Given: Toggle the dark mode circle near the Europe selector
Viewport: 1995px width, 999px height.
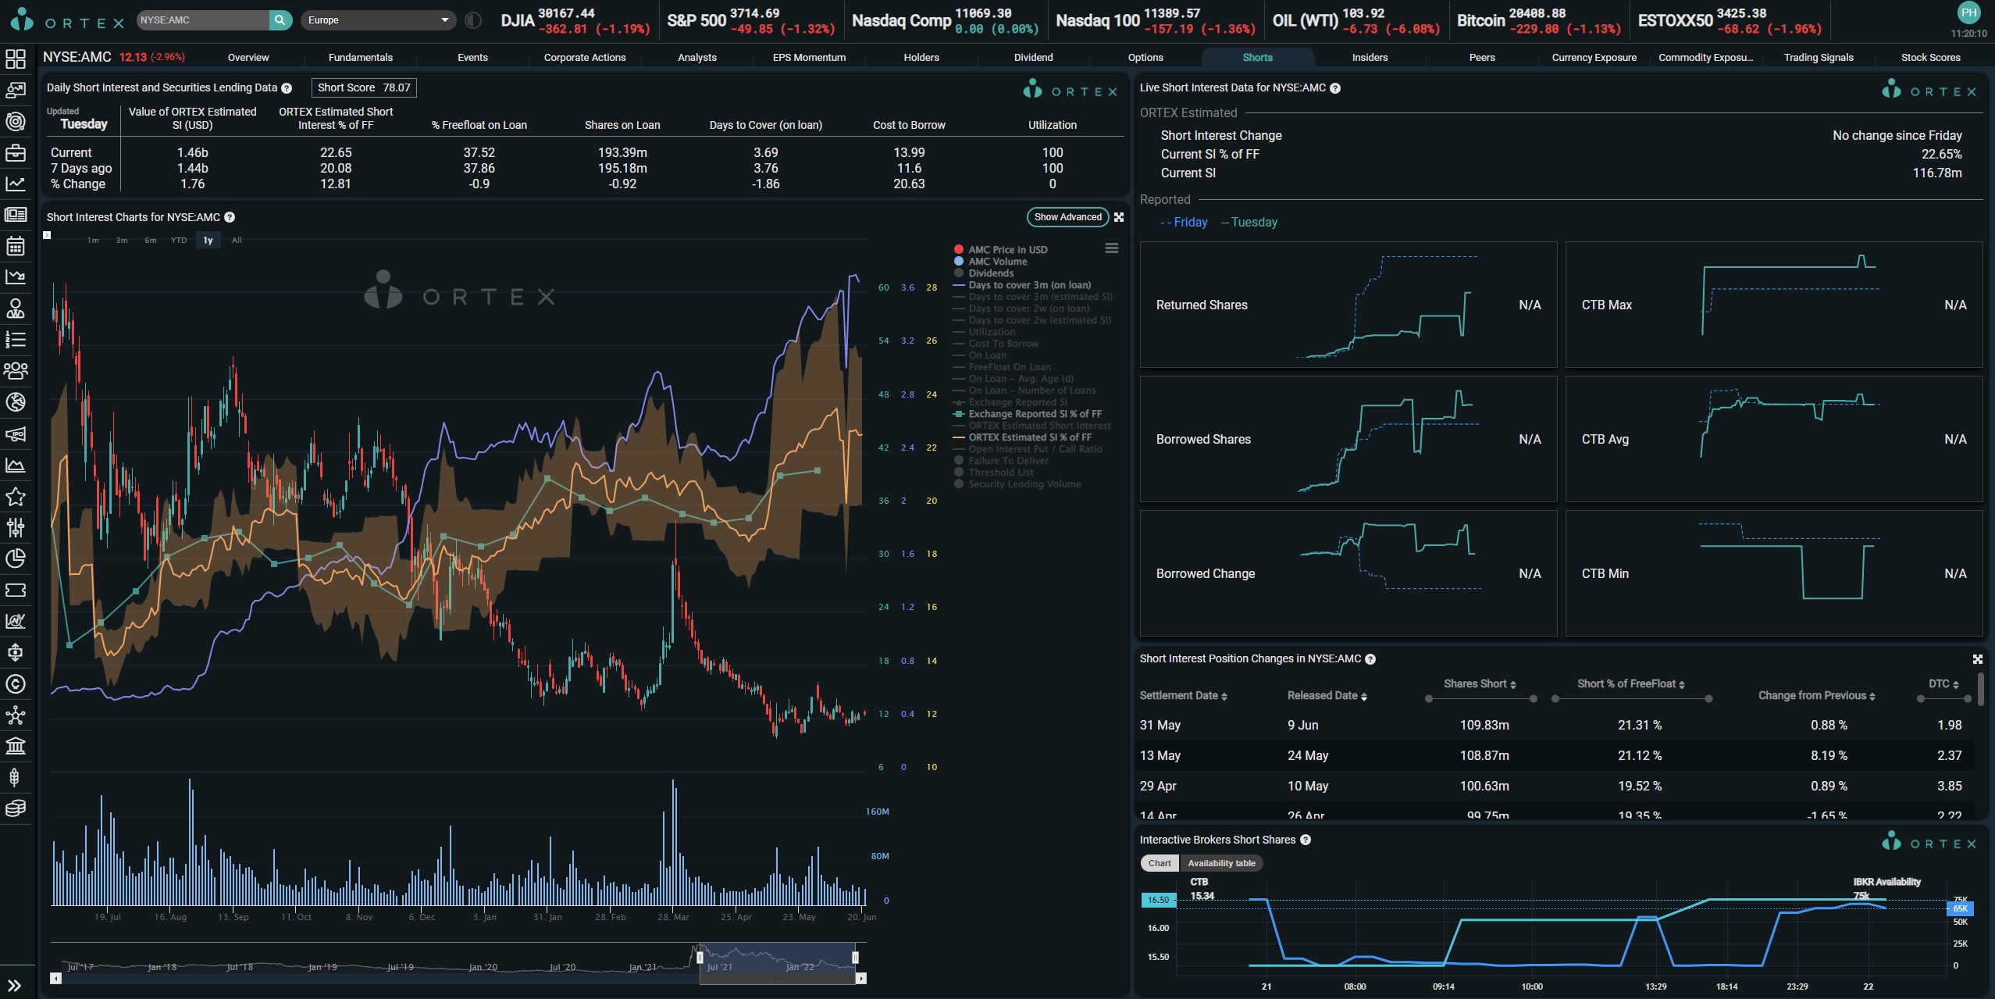Looking at the screenshot, I should [x=472, y=20].
